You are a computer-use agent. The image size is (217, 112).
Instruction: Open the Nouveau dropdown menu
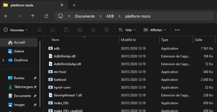(16, 30)
